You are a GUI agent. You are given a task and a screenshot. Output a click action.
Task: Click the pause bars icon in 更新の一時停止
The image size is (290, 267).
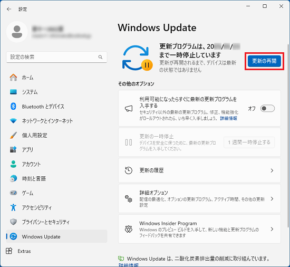click(129, 142)
